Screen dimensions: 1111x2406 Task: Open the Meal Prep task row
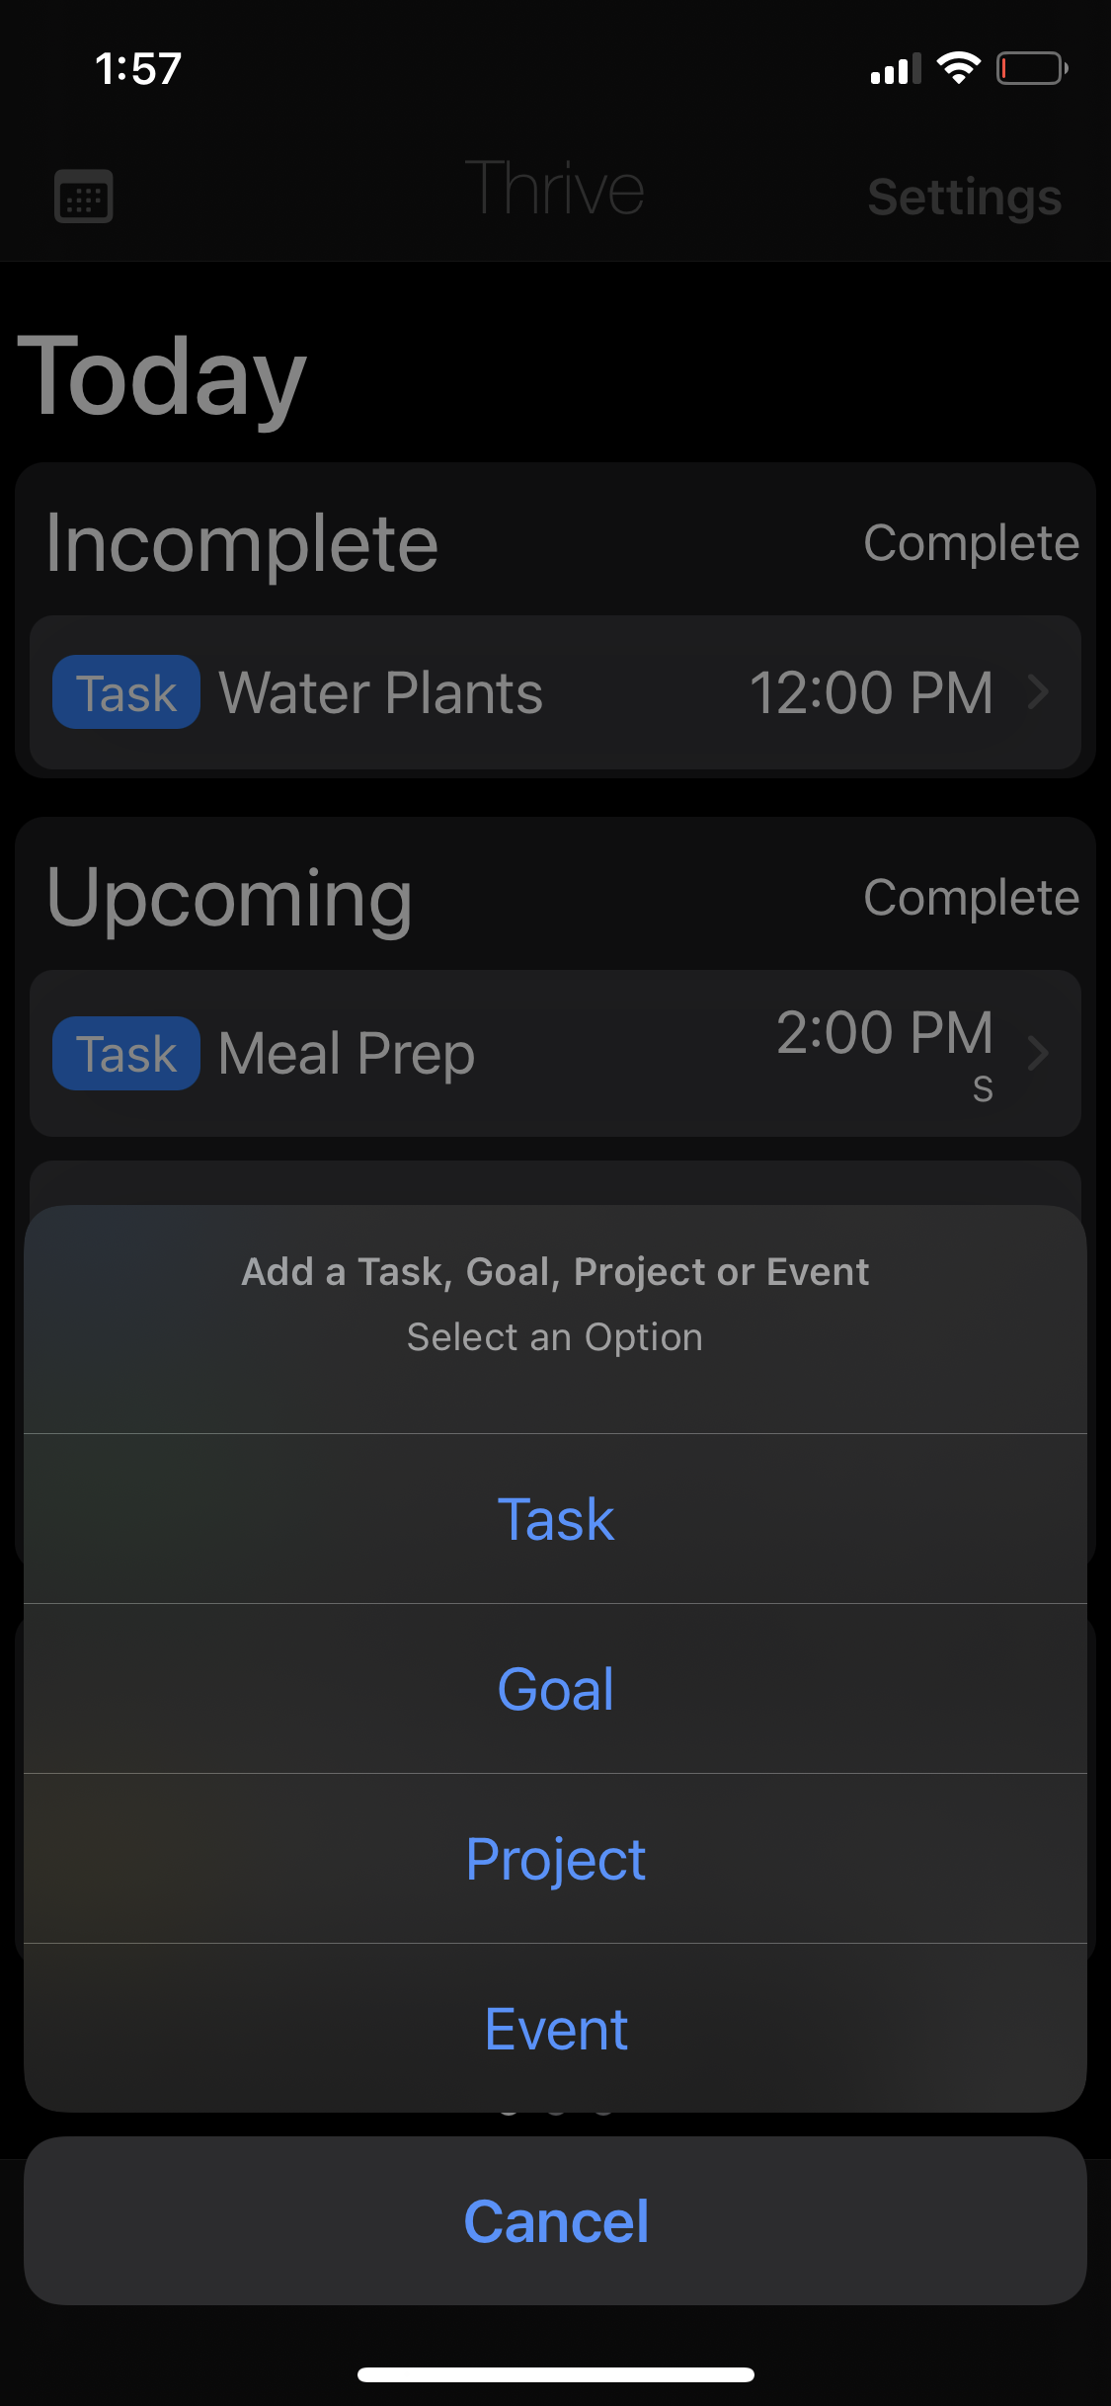click(556, 1053)
